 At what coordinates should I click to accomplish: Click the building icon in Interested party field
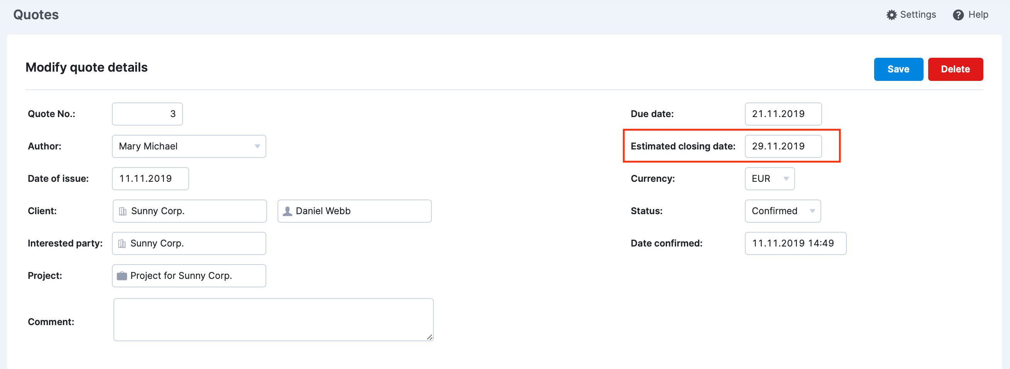pyautogui.click(x=122, y=244)
